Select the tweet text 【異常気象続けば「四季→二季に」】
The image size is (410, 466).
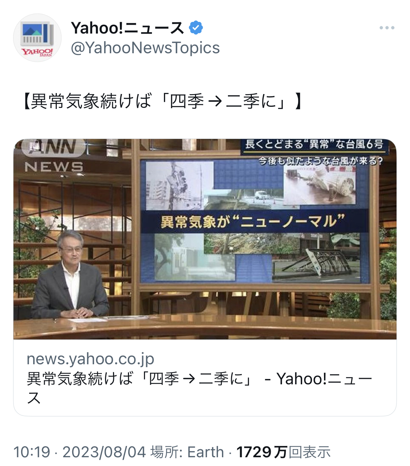[162, 101]
